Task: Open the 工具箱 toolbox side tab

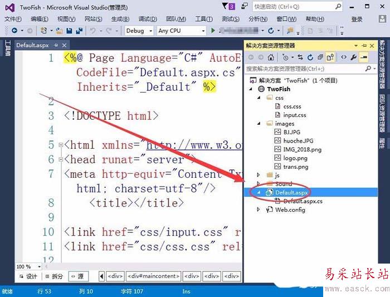Action: coord(8,48)
